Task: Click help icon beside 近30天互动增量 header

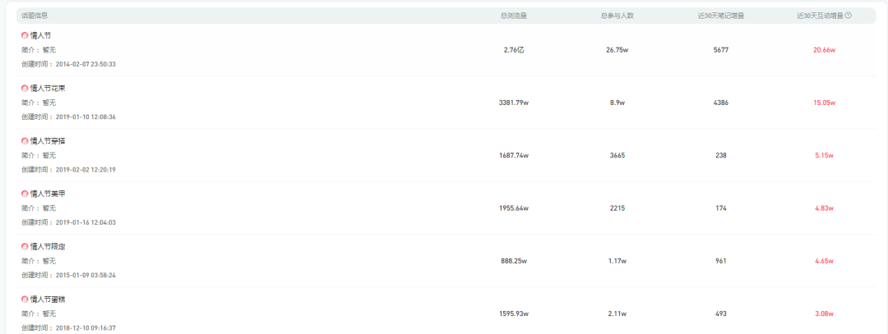Action: coord(848,16)
